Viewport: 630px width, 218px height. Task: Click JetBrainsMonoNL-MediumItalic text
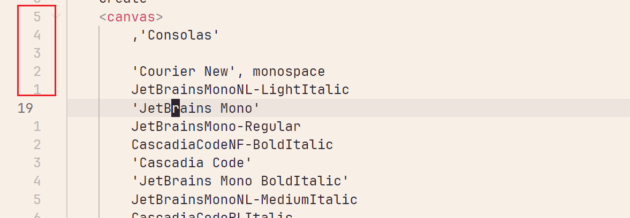244,200
